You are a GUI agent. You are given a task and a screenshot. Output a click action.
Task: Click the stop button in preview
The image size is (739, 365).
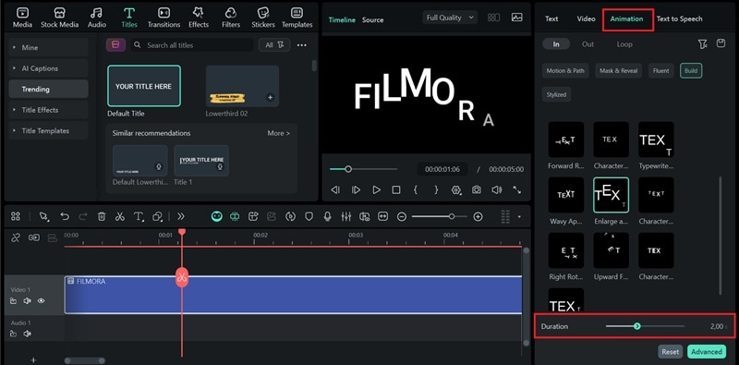pos(396,190)
